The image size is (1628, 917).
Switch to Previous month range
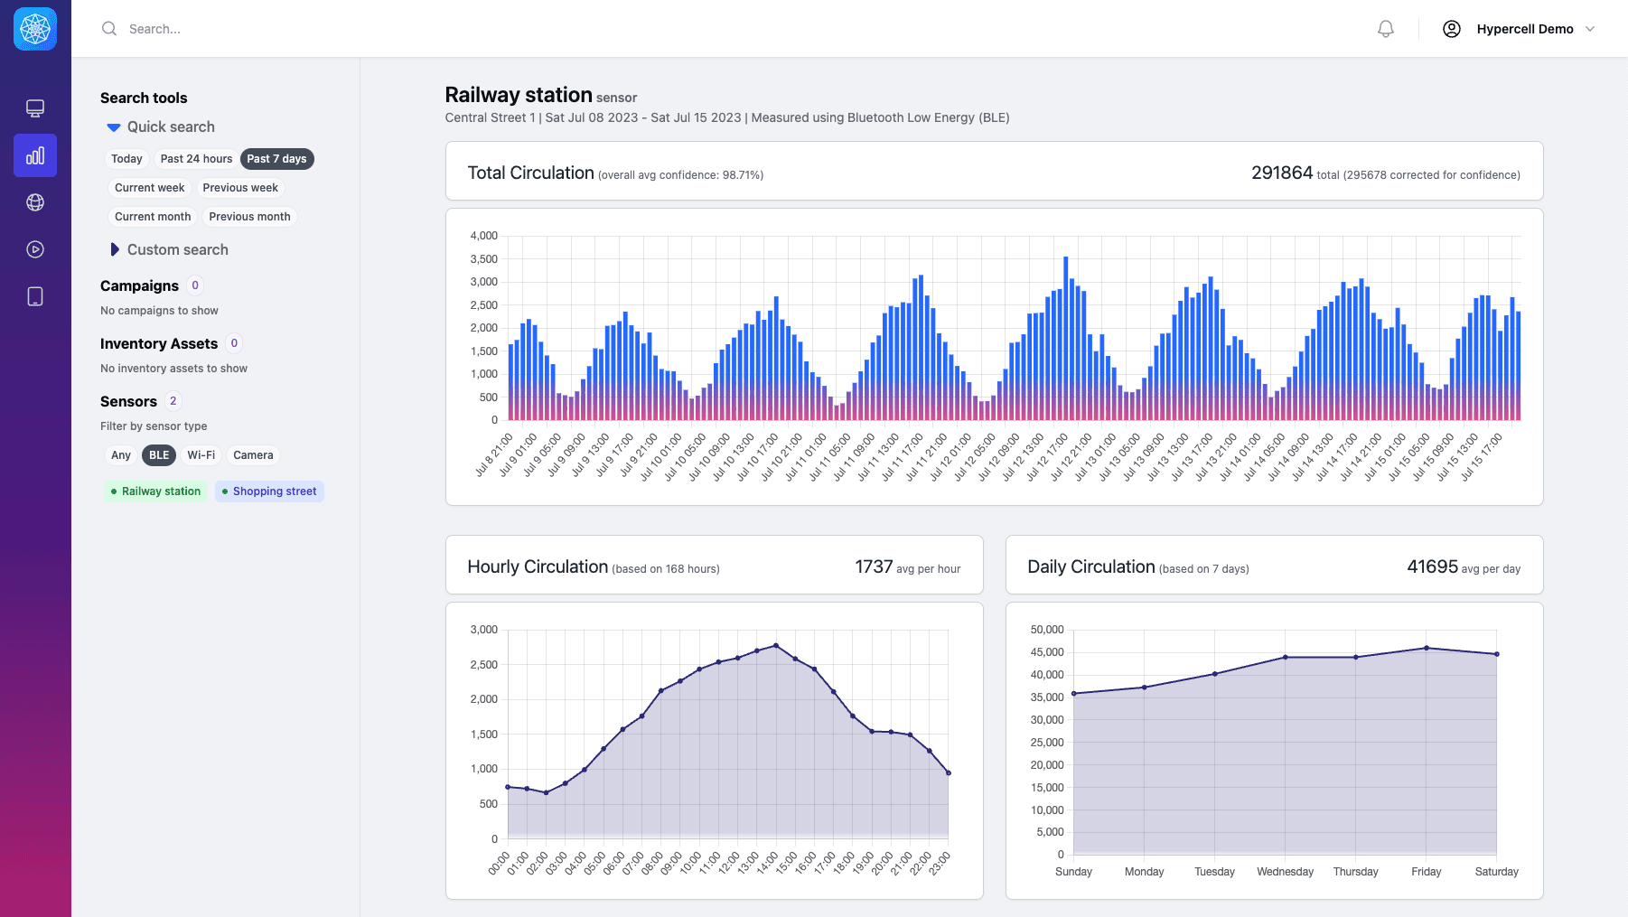tap(249, 217)
